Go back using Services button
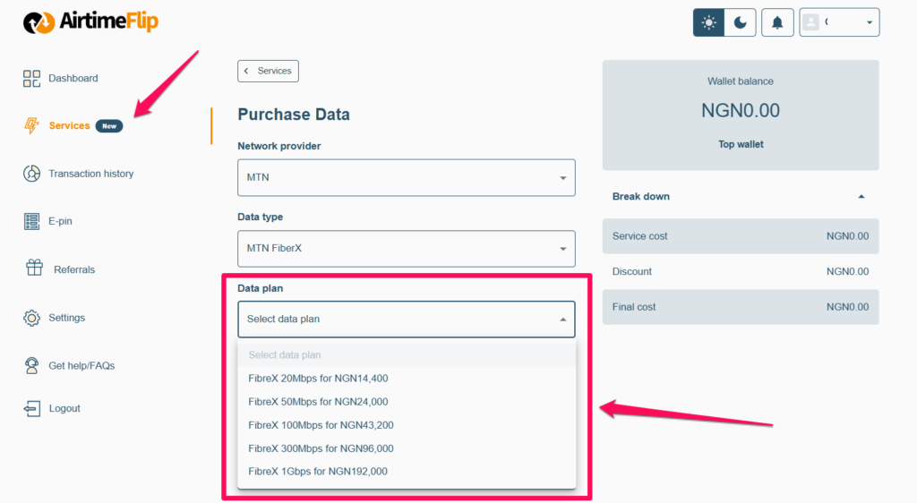 [x=268, y=71]
